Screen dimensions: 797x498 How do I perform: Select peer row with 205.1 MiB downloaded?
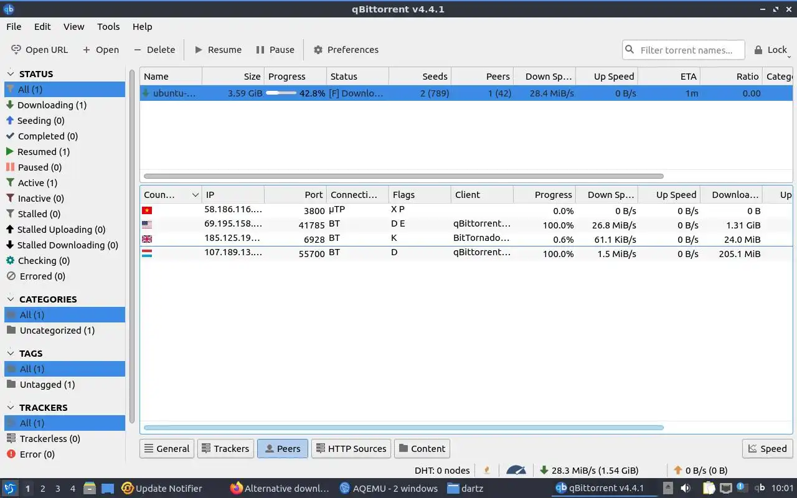coord(466,253)
